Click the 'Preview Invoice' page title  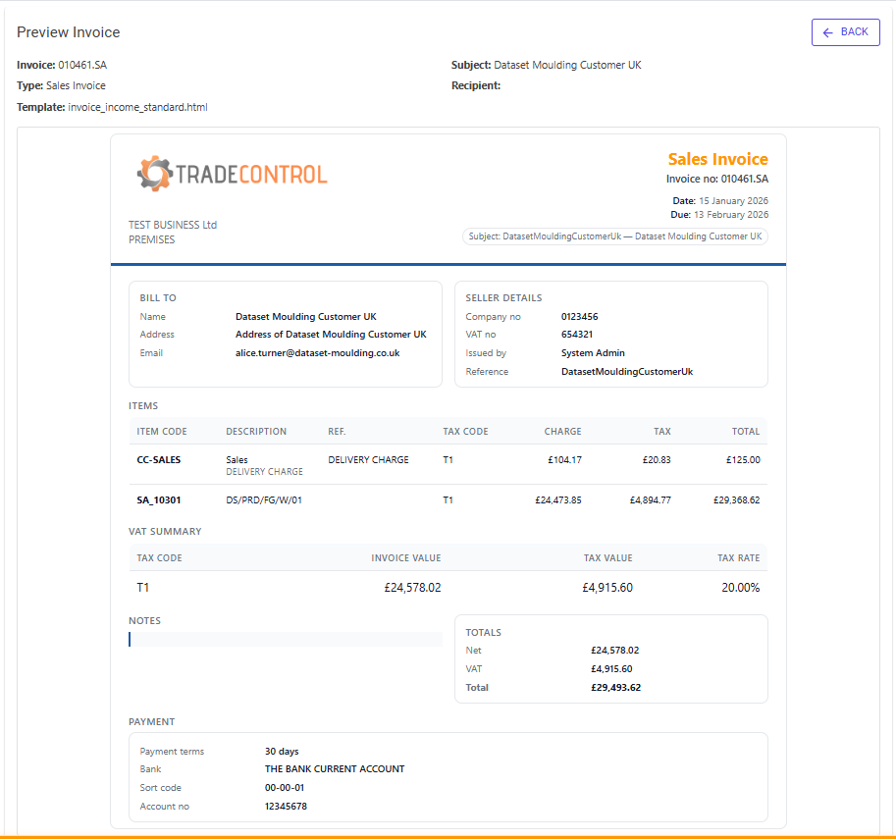click(69, 32)
